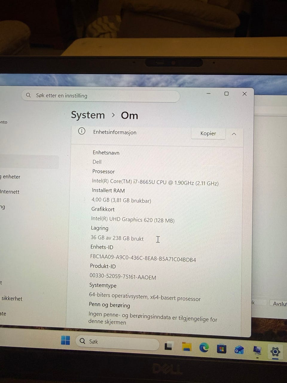
Task: Click the magnifier icon in the taskbar search
Action: (82, 341)
